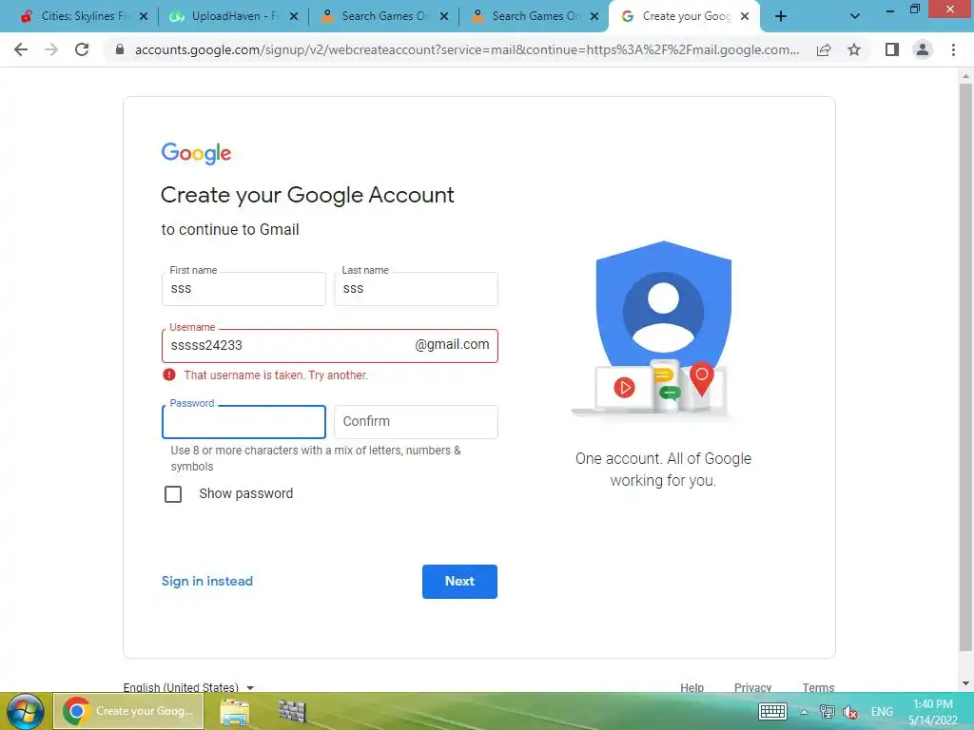Viewport: 974px width, 730px height.
Task: Click the page vertical scrollbar
Action: 965,366
